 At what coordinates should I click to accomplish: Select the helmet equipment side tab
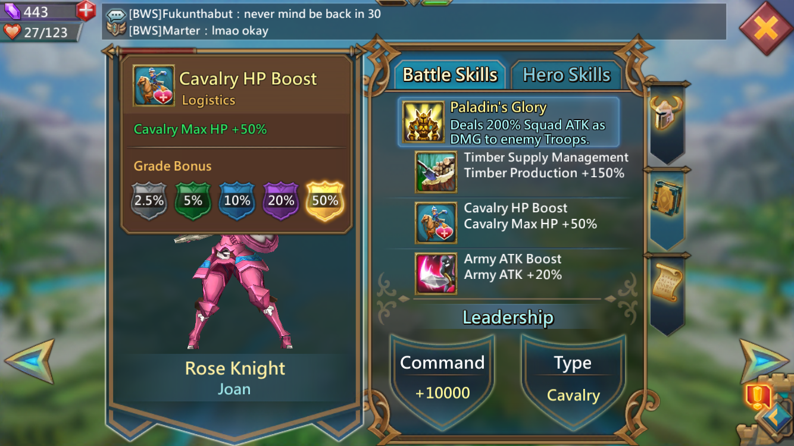click(x=667, y=114)
